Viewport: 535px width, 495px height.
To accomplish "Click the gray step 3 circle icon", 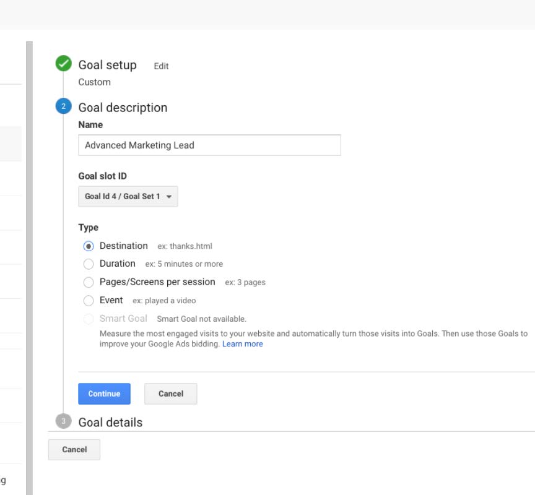I will (x=63, y=421).
